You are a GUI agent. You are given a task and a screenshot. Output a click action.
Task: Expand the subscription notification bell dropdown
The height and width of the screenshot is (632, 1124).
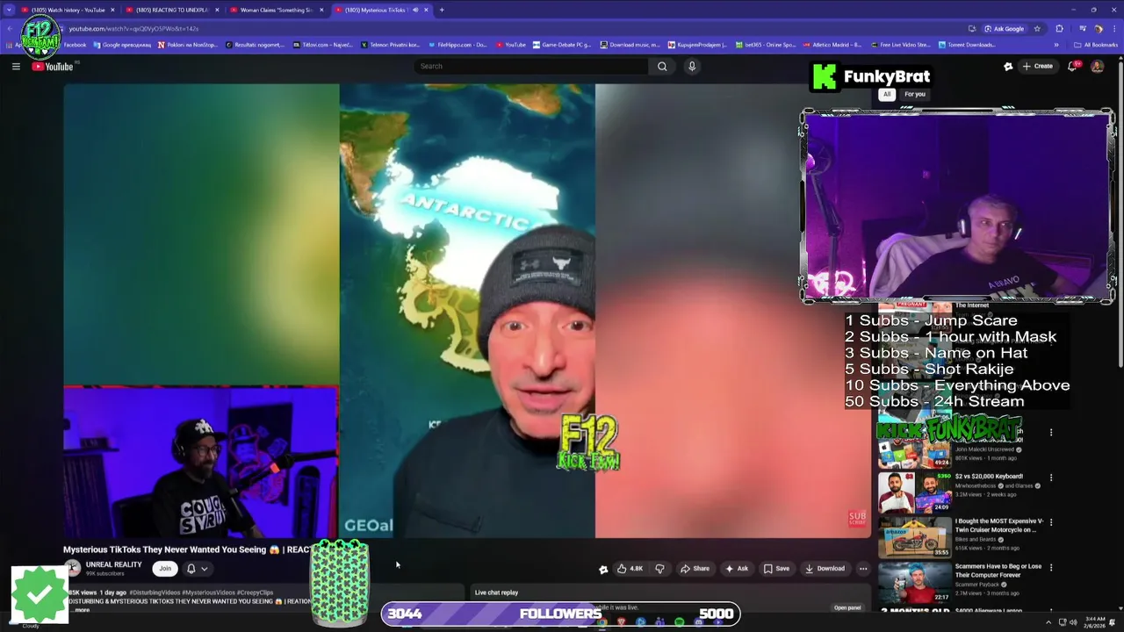pos(198,568)
